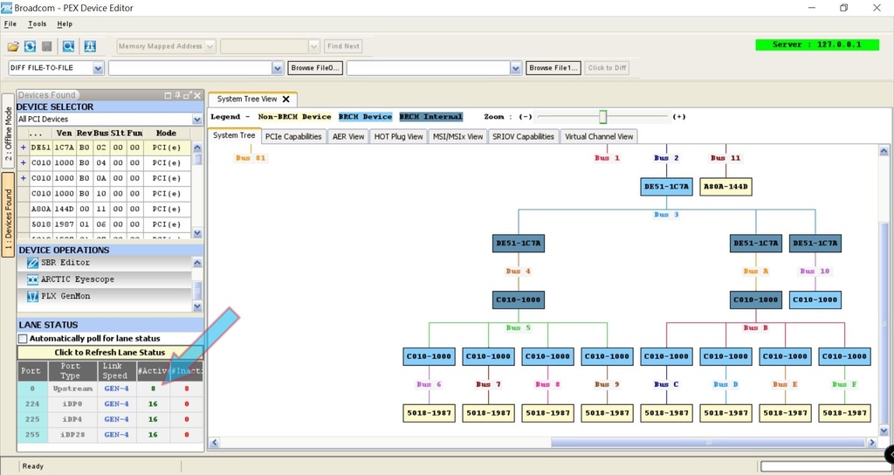This screenshot has height=475, width=894.
Task: Select the 5018 1987 bus 06 device row
Action: (105, 224)
